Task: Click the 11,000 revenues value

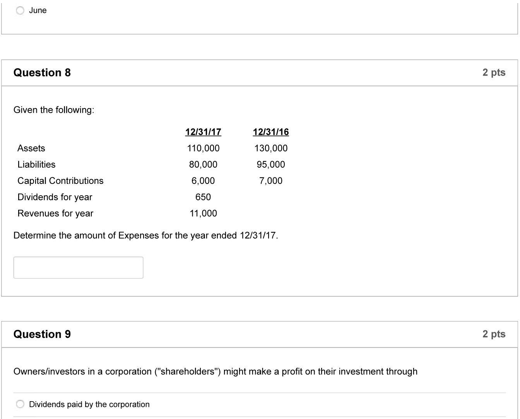Action: 203,213
